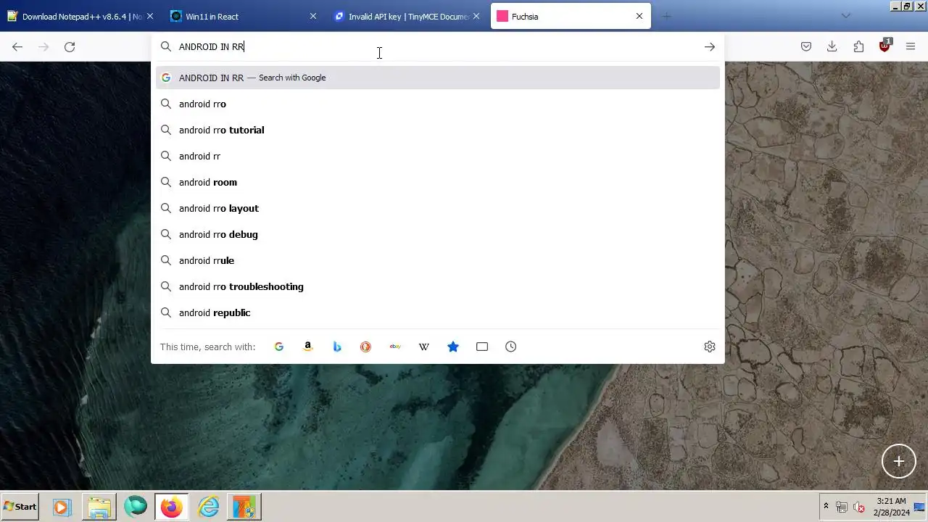The width and height of the screenshot is (928, 522).
Task: Open file explorer folder in taskbar
Action: [x=99, y=507]
